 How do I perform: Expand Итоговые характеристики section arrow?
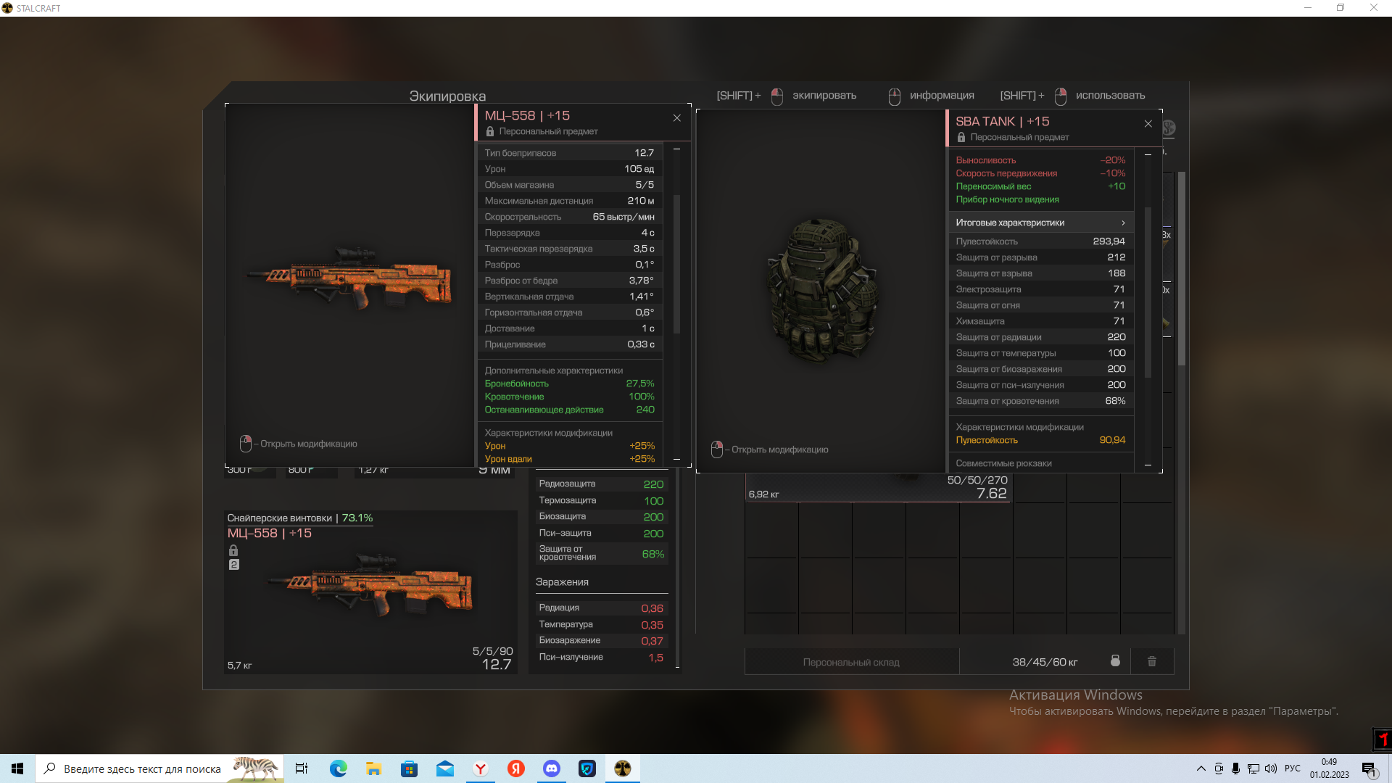click(1123, 223)
